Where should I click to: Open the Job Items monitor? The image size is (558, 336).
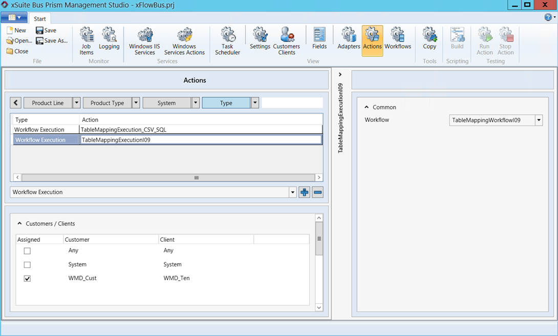(87, 41)
